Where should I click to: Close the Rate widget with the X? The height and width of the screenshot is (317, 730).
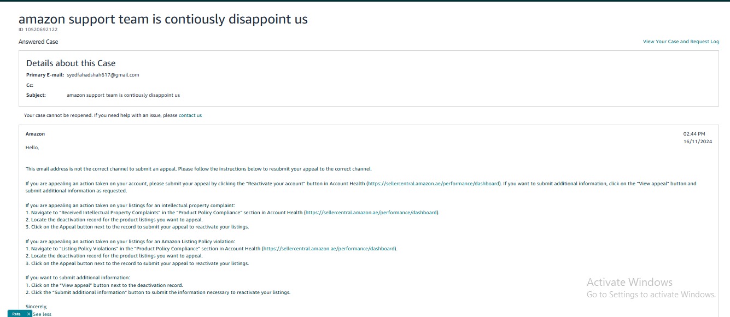(28, 314)
